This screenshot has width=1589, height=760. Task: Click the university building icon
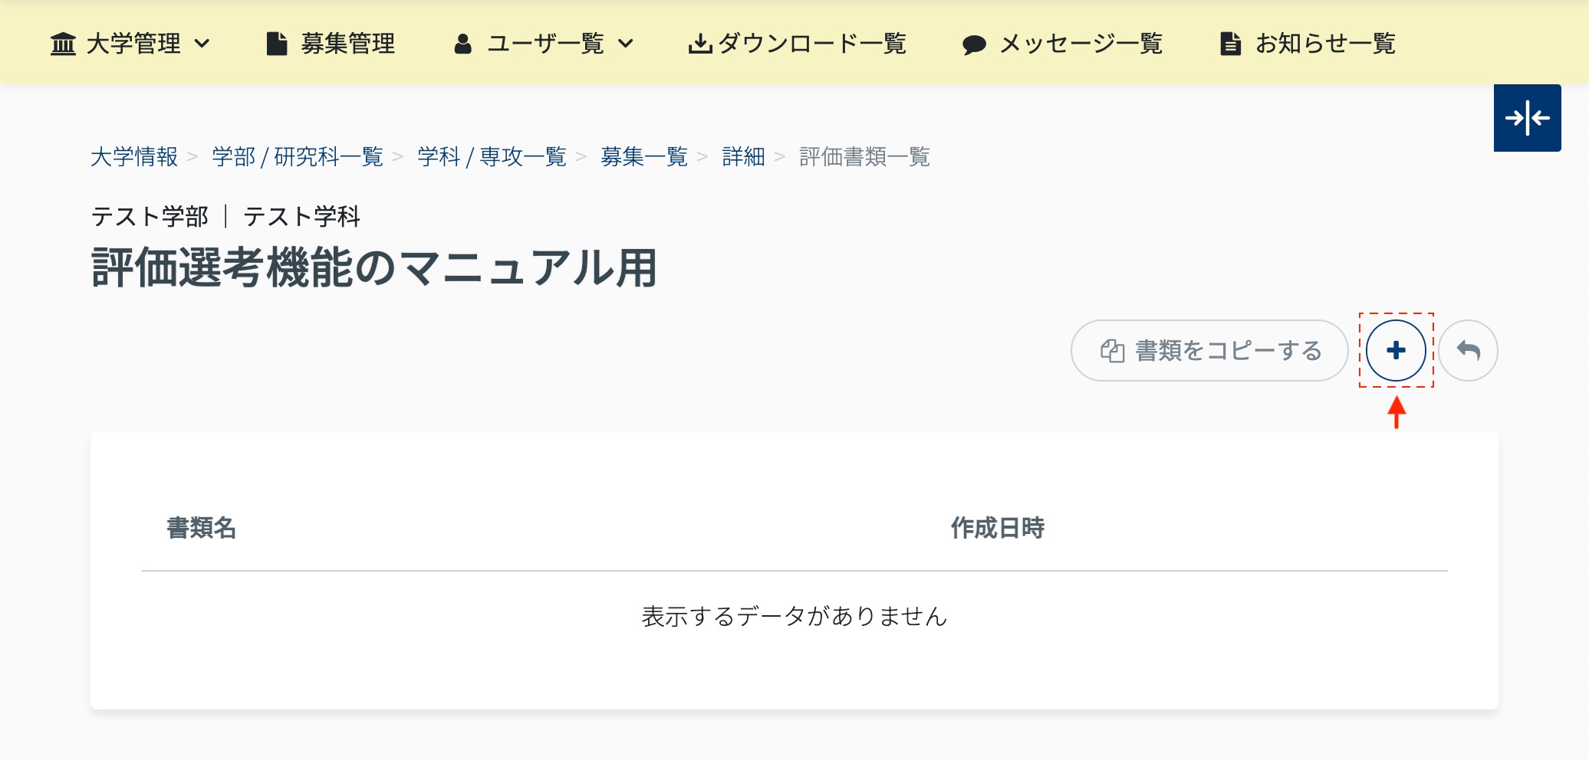[63, 44]
